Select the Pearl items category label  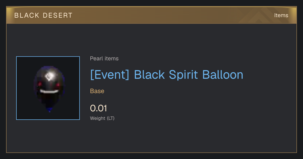tap(104, 59)
